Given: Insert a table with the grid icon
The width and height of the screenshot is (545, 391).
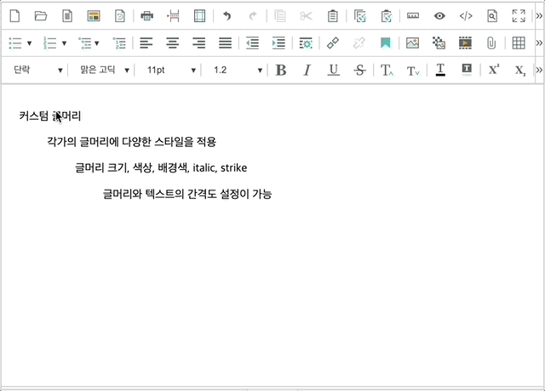Looking at the screenshot, I should 518,42.
